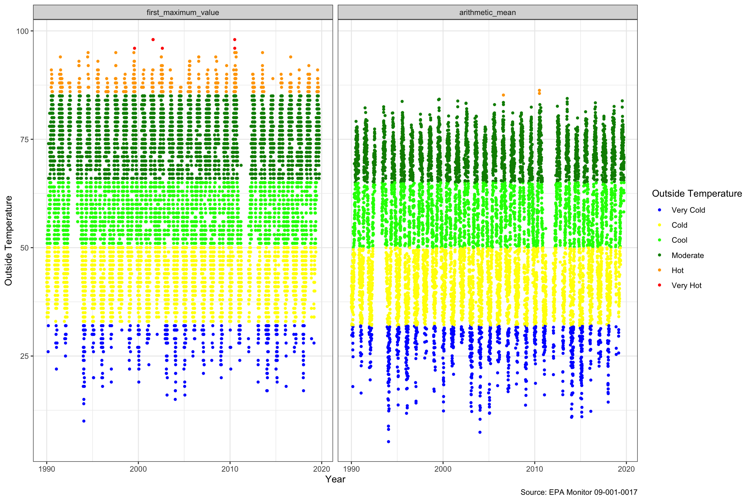Click the Year x-axis title
Screen dimensions: 752x501
click(335, 479)
